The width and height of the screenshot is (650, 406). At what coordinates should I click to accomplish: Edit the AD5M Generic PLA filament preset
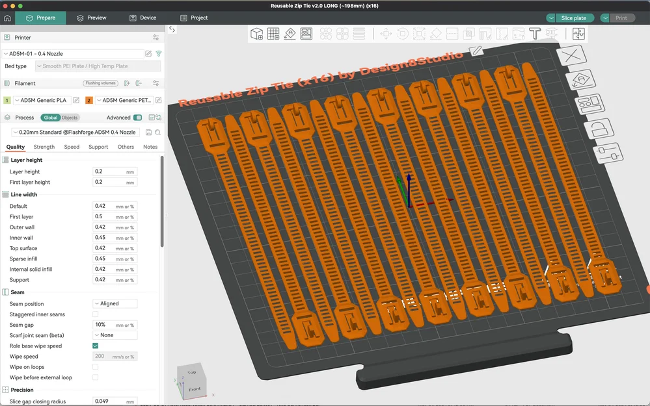click(76, 100)
